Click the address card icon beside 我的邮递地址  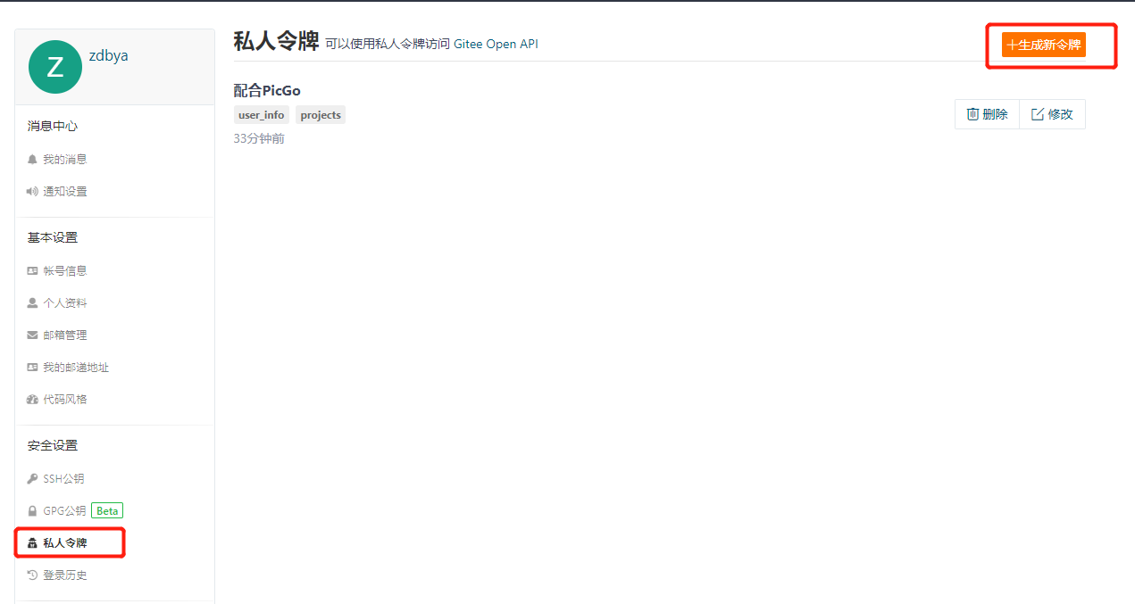[x=32, y=367]
